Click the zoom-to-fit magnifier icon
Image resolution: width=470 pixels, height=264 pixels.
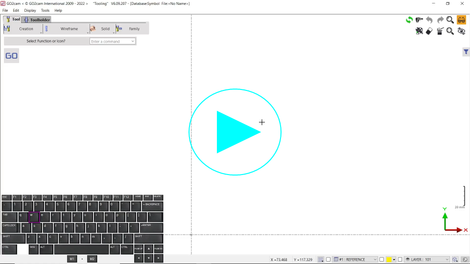pyautogui.click(x=450, y=31)
